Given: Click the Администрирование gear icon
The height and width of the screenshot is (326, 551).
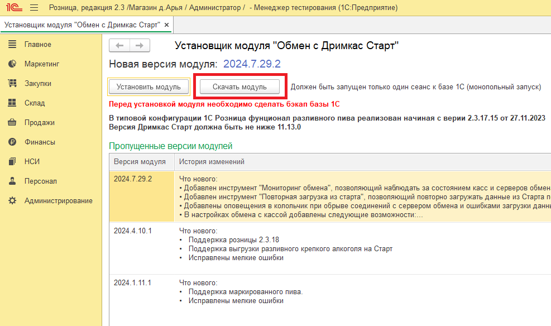Looking at the screenshot, I should tap(12, 201).
